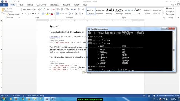This screenshot has height=101, width=180.
Task: Click the Copy command
Action: point(10,12)
